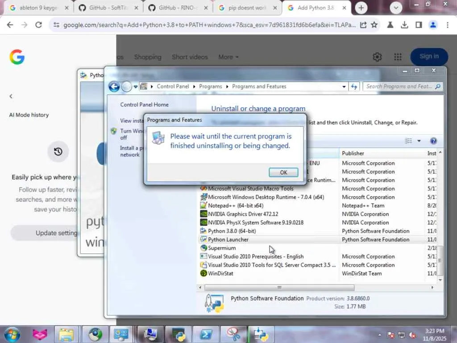
Task: Switch to the pip doesnt work Chrome tab
Action: [x=247, y=8]
